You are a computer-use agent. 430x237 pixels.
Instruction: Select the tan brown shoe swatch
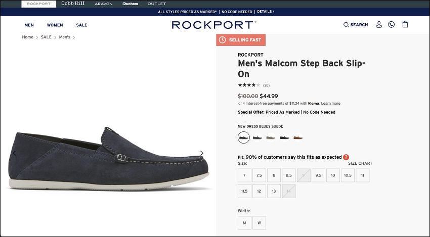point(298,137)
